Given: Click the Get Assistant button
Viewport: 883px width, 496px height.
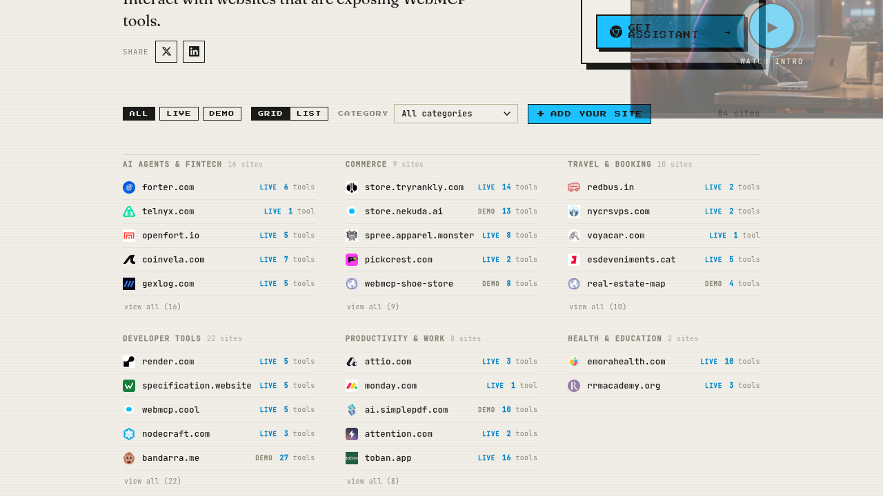Looking at the screenshot, I should (x=671, y=32).
